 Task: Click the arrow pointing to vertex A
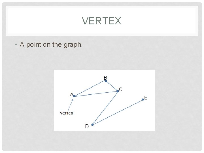70,105
